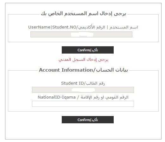This screenshot has width=165, height=142.
Task: Click the UserName/Student.NO input field
Action: (x=81, y=34)
